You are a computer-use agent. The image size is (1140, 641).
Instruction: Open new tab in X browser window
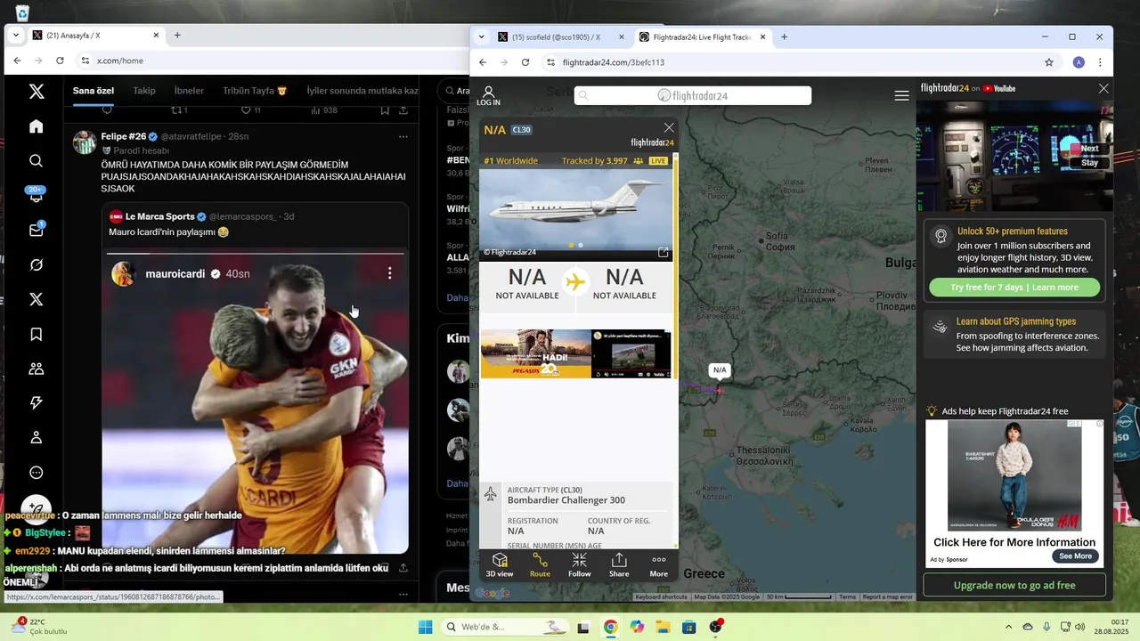pos(177,36)
